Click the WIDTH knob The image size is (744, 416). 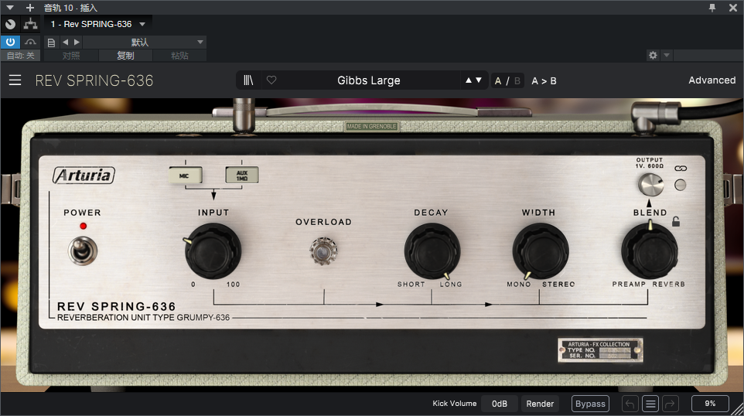(x=540, y=251)
